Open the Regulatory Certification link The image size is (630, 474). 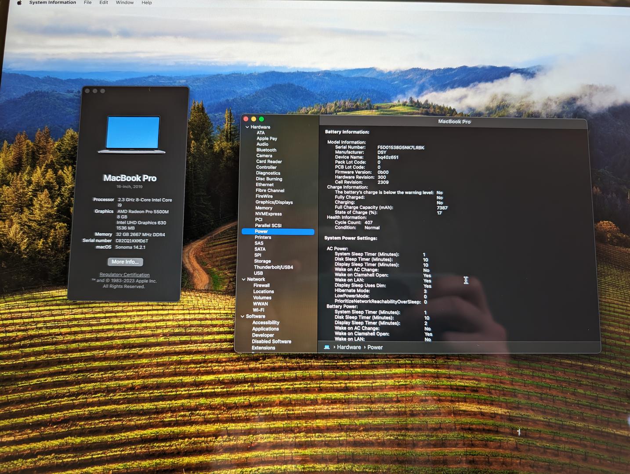point(124,275)
